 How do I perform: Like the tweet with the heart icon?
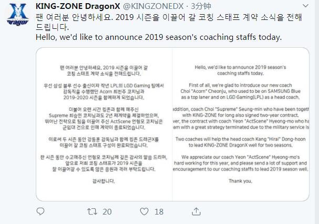[143, 212]
